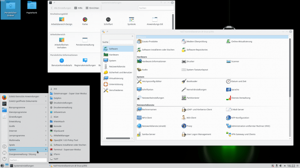Expand Entwicklung submenu in launcher
This screenshot has height=168, width=300.
tap(27, 121)
